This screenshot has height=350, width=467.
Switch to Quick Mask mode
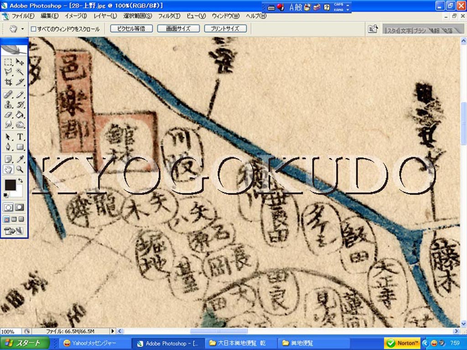coord(20,207)
